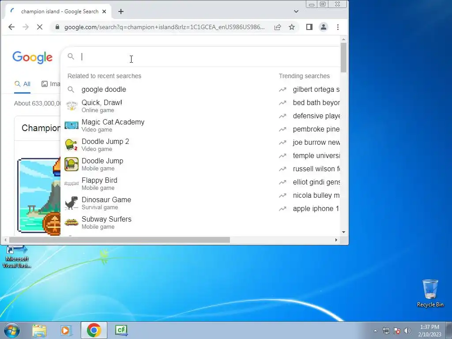Choose Subway Surfers suggestion text

click(x=106, y=219)
